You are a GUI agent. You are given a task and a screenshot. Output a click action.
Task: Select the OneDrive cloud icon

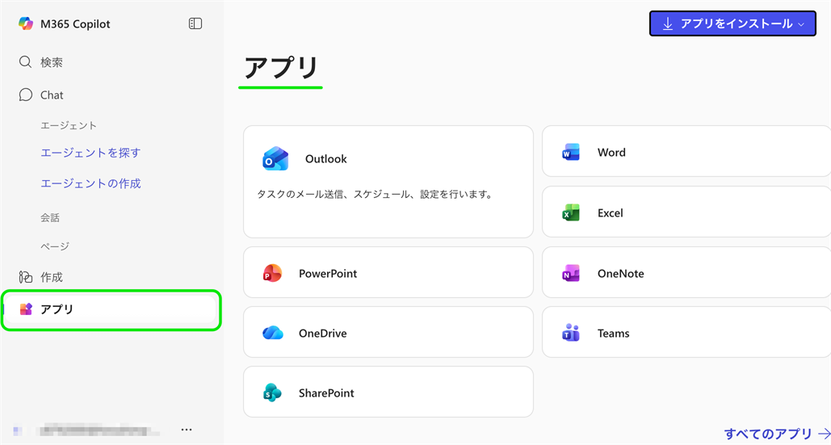[273, 334]
